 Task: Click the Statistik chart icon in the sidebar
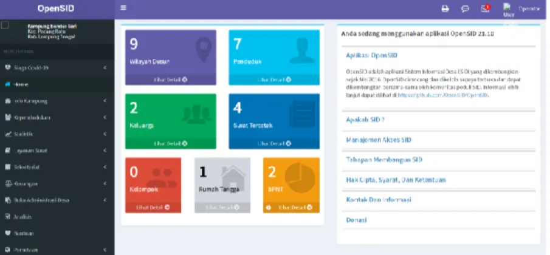click(x=8, y=134)
